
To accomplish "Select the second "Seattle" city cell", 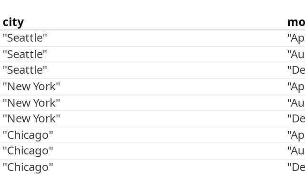I will tap(25, 54).
